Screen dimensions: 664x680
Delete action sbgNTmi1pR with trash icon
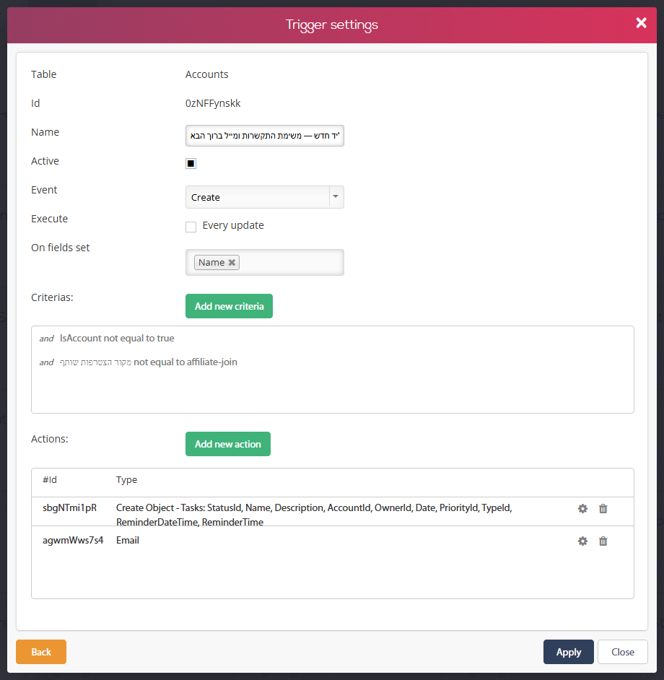(x=603, y=508)
